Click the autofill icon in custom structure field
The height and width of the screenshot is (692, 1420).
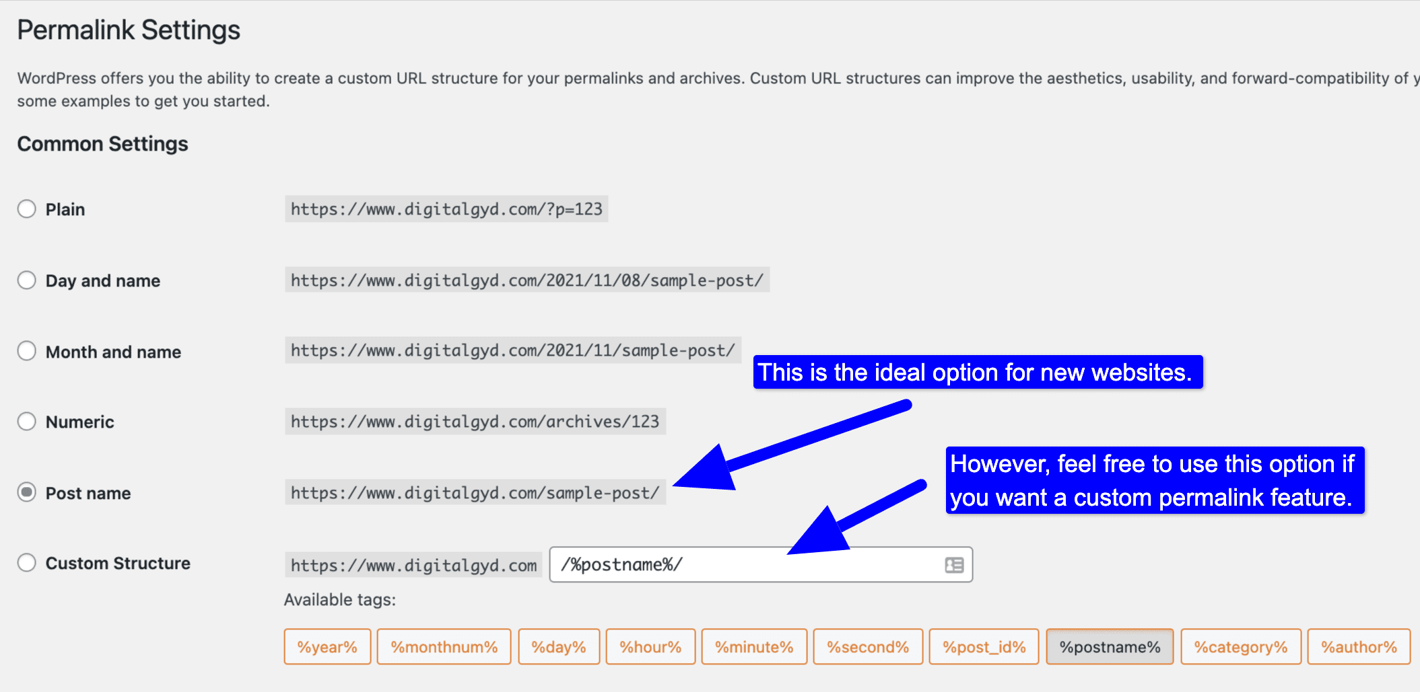954,565
